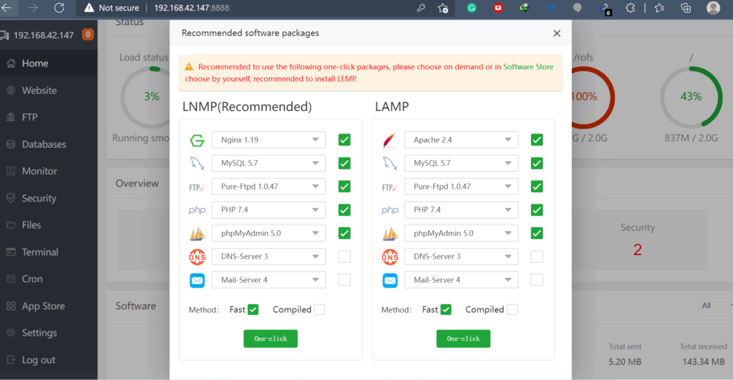Image resolution: width=733 pixels, height=380 pixels.
Task: Click the password key icon in address bar
Action: 421,7
